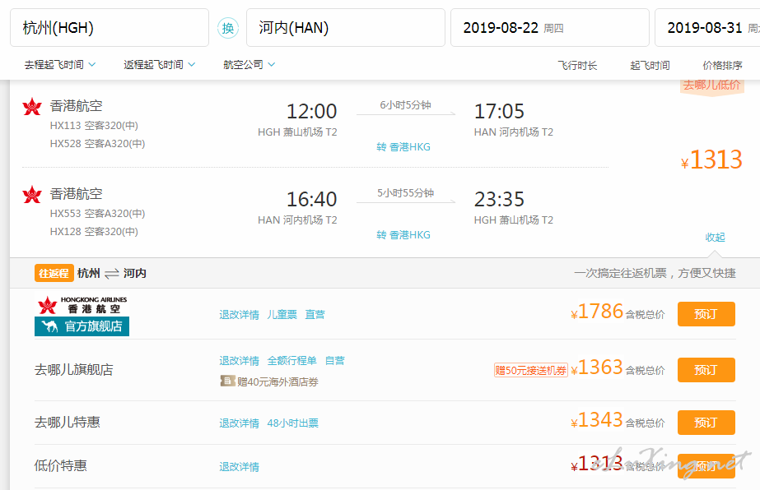Open 退改详情 for 去哪儿特惠
The image size is (760, 490).
point(239,423)
